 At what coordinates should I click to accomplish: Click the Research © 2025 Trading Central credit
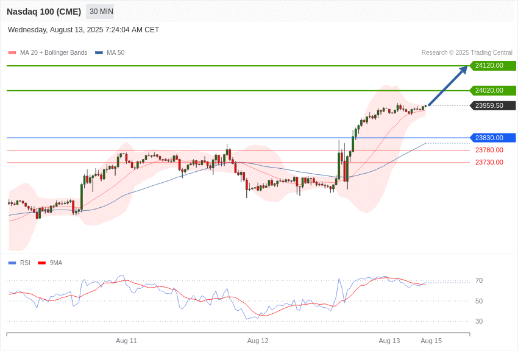467,53
